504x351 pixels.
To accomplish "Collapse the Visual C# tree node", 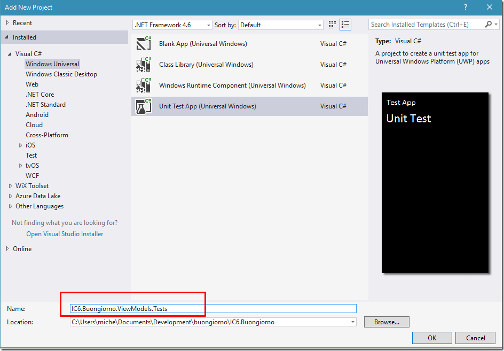I will [x=10, y=54].
